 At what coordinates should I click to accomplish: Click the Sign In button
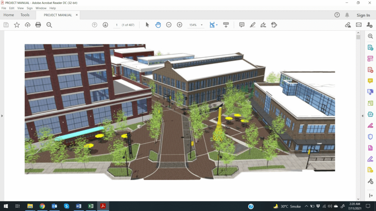pyautogui.click(x=363, y=15)
